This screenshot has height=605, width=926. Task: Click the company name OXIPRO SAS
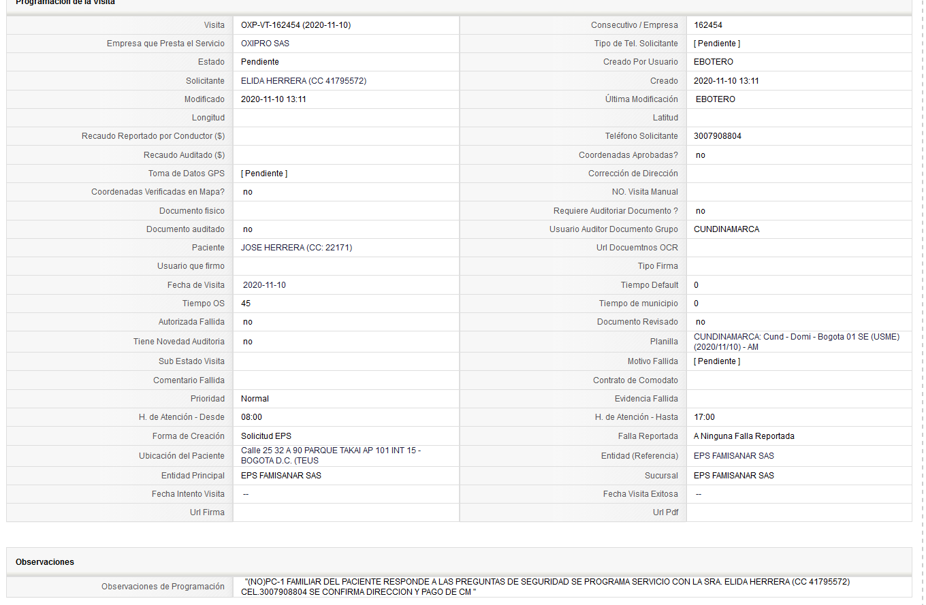(265, 44)
